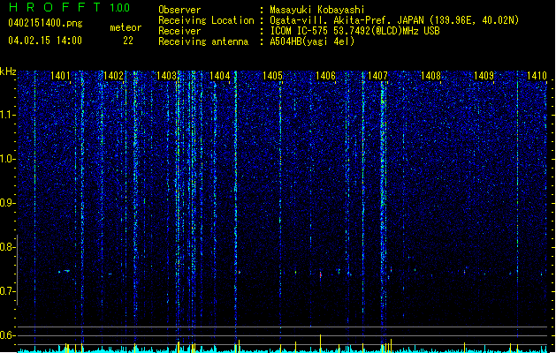Viewport: 556px width, 353px height.
Task: Click the Observer label
Action: (x=179, y=10)
